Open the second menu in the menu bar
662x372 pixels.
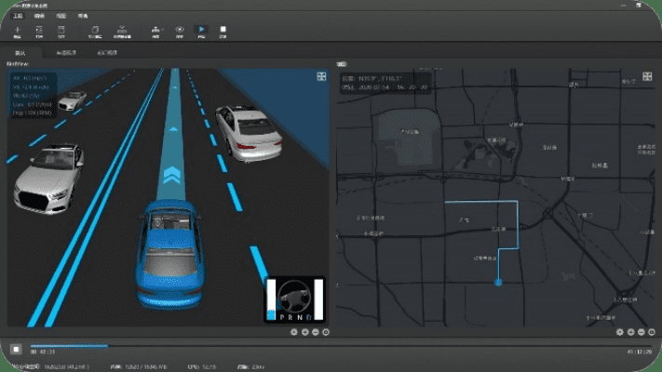click(x=39, y=17)
